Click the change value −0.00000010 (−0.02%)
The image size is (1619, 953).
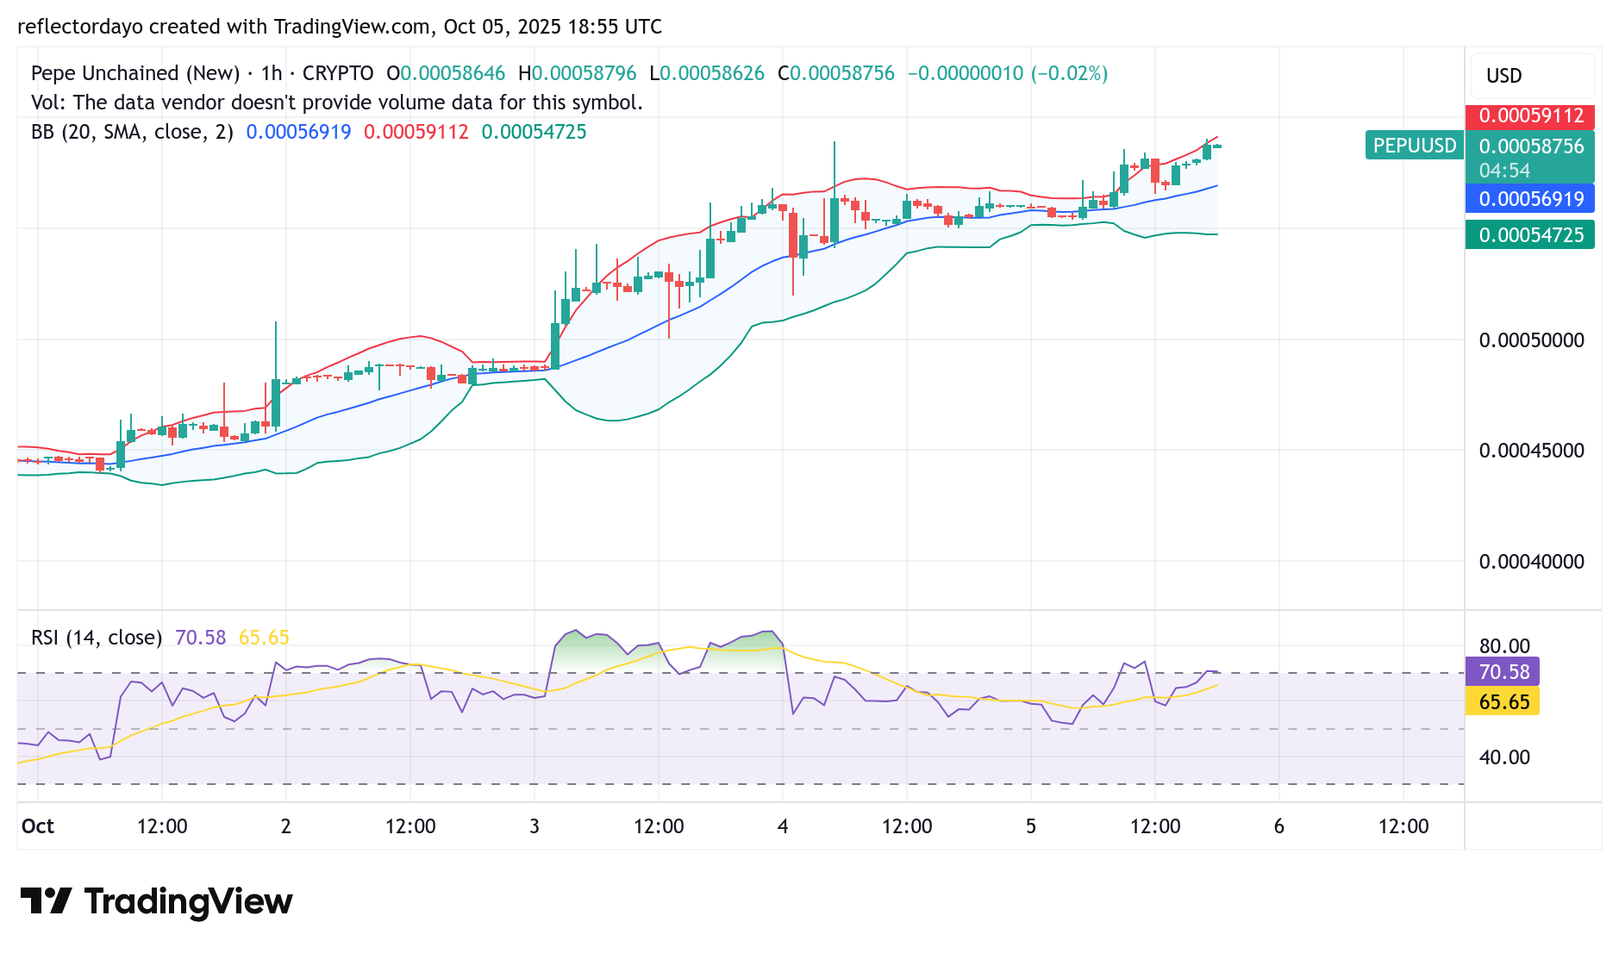coord(1008,73)
